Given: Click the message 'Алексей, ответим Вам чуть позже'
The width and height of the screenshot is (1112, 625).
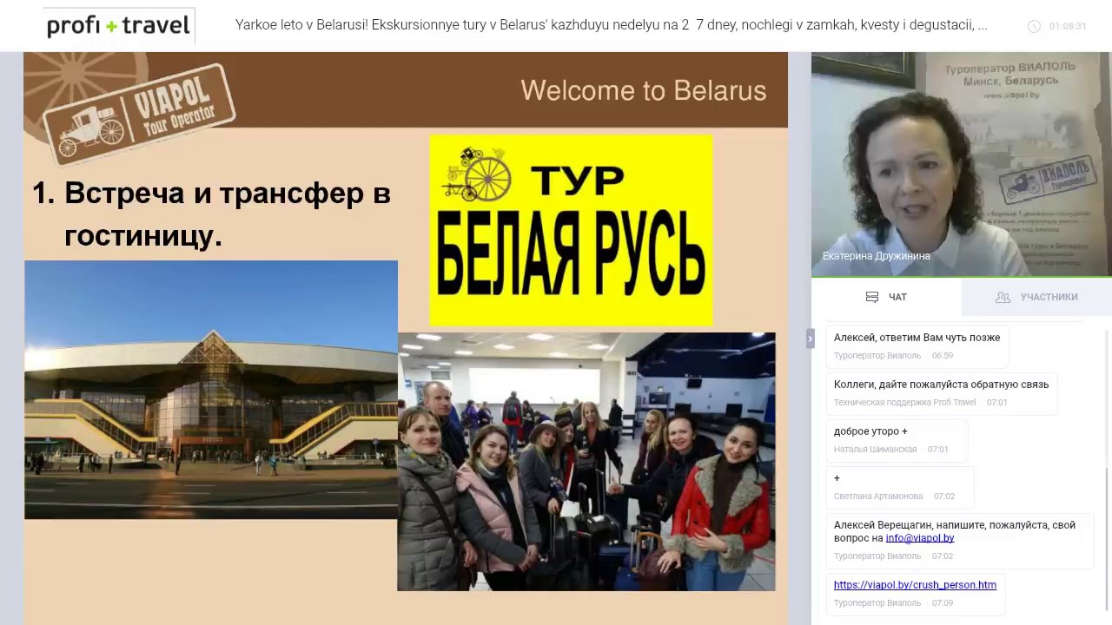Looking at the screenshot, I should coord(917,338).
